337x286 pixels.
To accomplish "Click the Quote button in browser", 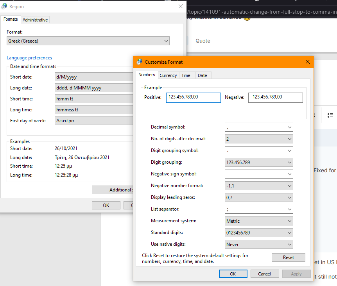I will (x=203, y=41).
